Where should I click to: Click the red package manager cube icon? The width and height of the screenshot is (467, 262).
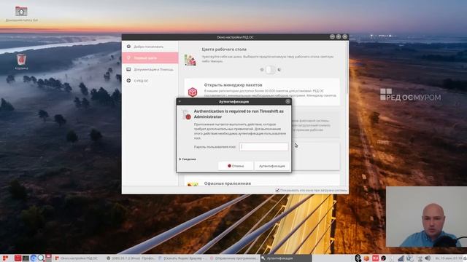click(x=193, y=92)
